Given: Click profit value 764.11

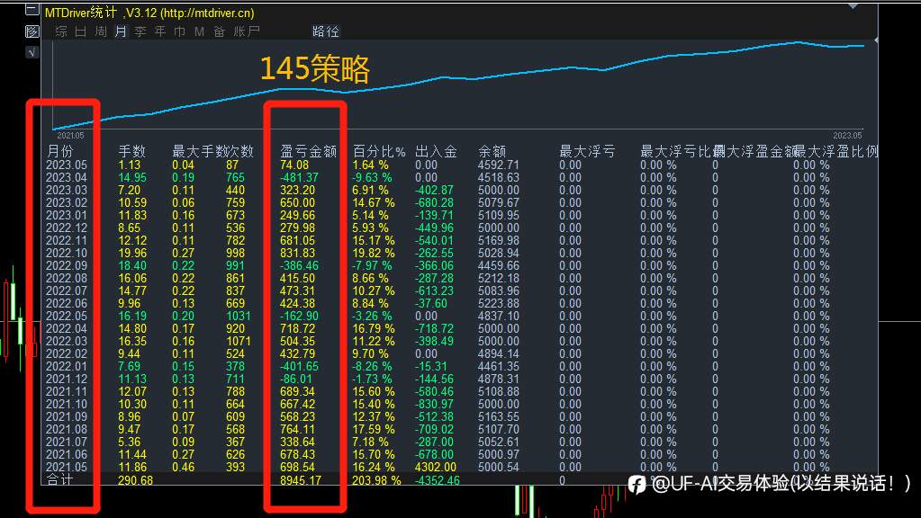Looking at the screenshot, I should [298, 429].
